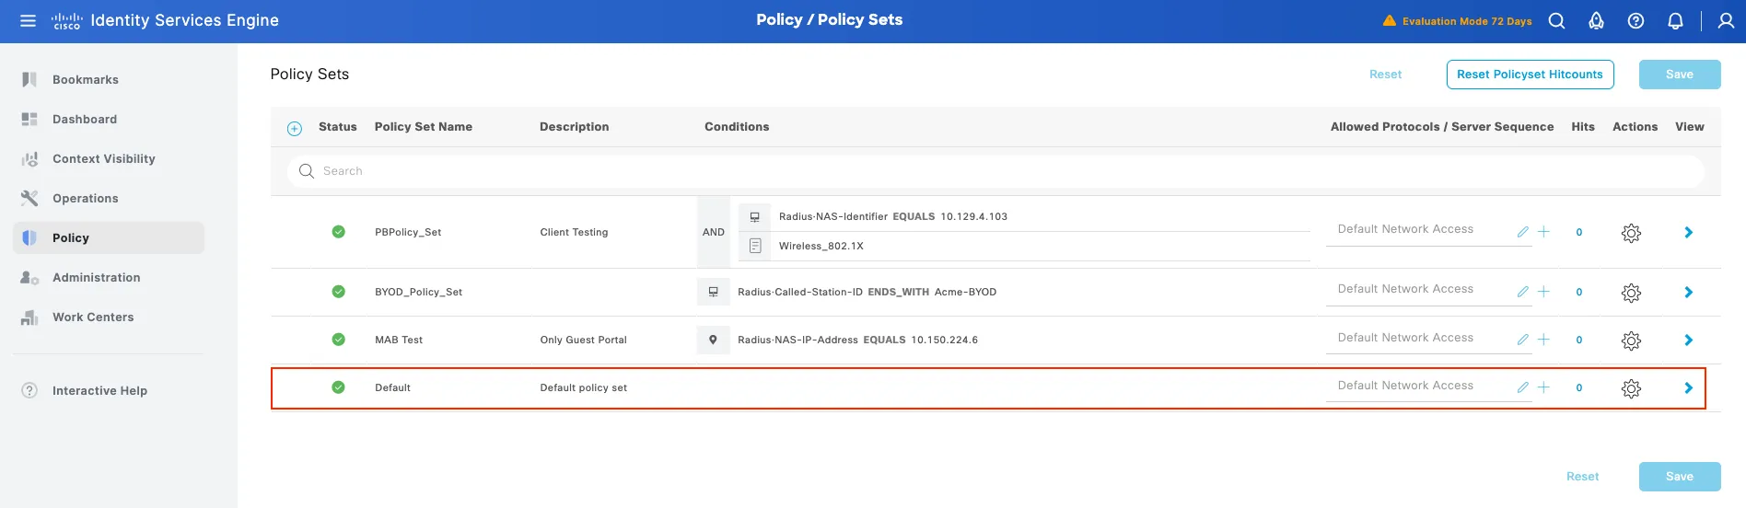Open the user account icon
Image resolution: width=1746 pixels, height=508 pixels.
(1726, 20)
